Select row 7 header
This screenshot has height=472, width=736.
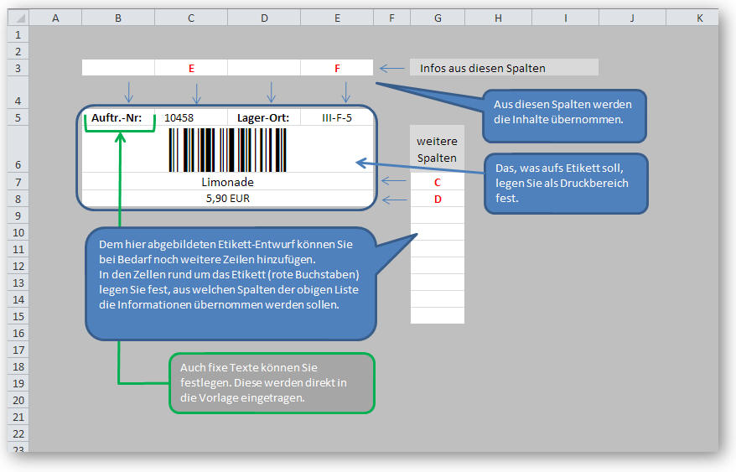pyautogui.click(x=18, y=182)
